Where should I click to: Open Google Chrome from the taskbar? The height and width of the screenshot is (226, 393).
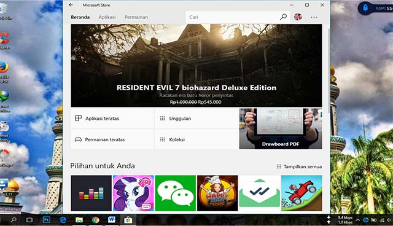[x=96, y=220]
